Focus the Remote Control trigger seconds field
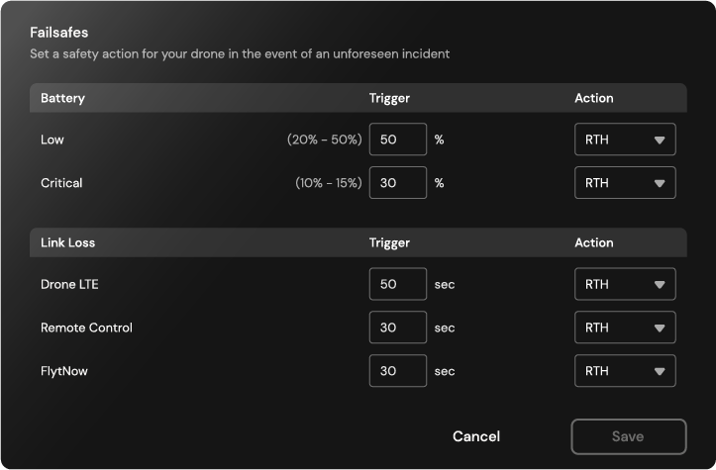716x470 pixels. [x=398, y=328]
